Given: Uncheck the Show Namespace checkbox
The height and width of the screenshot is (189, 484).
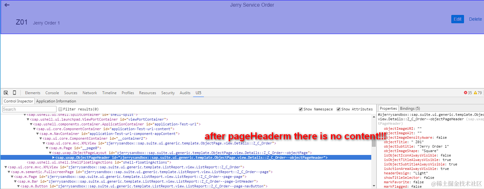Looking at the screenshot, I should coord(301,109).
